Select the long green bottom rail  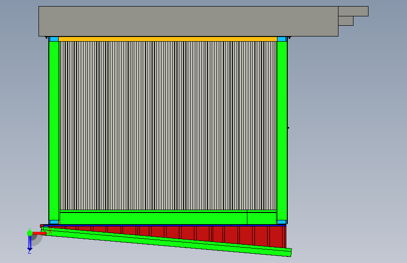[x=154, y=218]
